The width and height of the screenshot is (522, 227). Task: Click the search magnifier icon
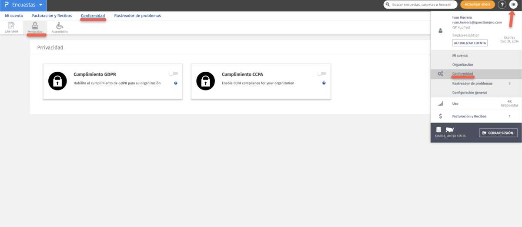point(388,5)
